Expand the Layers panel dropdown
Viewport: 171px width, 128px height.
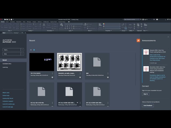[71, 31]
